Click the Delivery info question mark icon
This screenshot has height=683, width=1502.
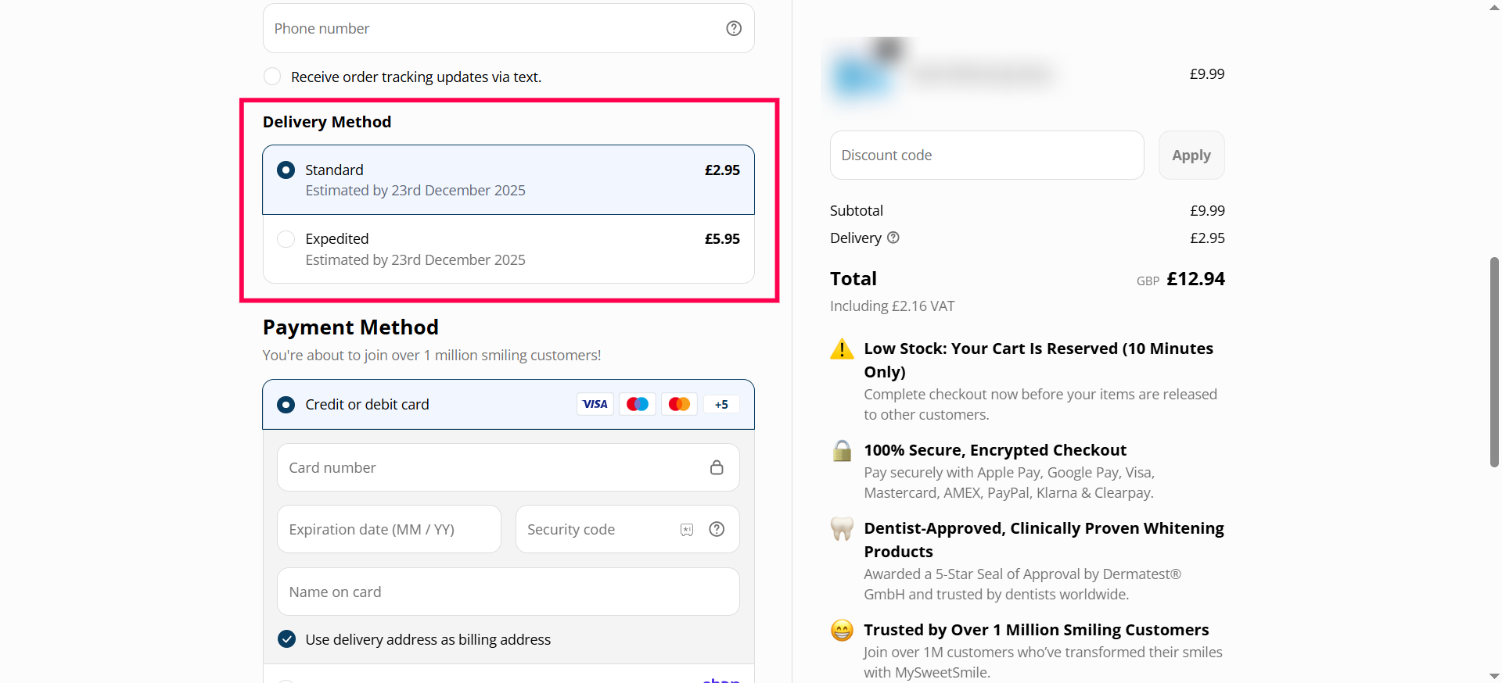893,238
